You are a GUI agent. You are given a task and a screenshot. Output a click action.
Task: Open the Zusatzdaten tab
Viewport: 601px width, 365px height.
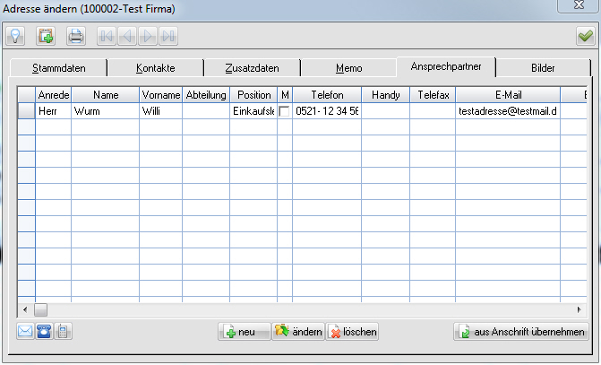pos(253,68)
